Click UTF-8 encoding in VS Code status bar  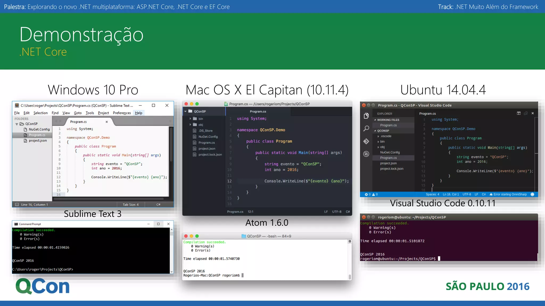coord(467,194)
